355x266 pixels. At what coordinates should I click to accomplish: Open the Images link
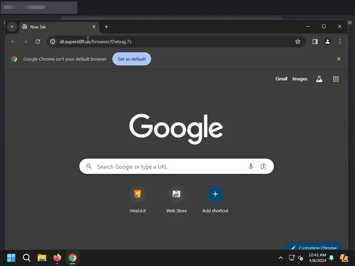(300, 79)
